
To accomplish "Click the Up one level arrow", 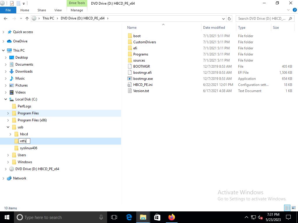I will 27,18.
